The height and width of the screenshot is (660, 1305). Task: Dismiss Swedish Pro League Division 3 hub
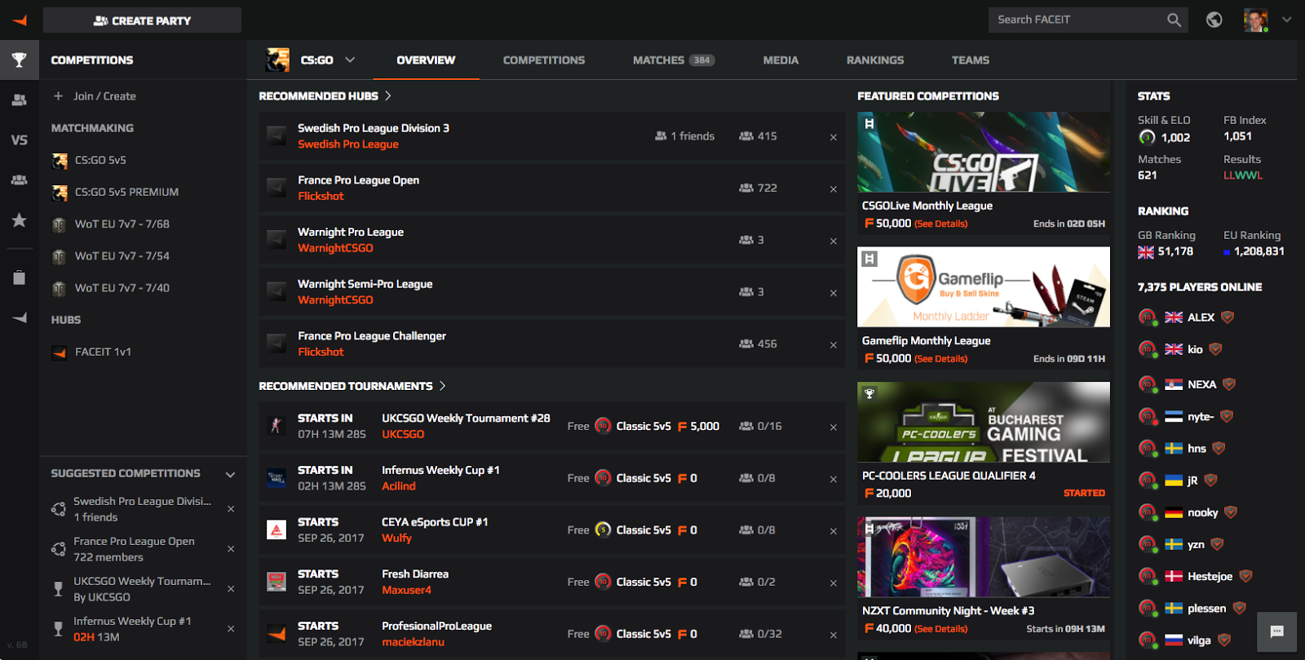[x=834, y=137]
